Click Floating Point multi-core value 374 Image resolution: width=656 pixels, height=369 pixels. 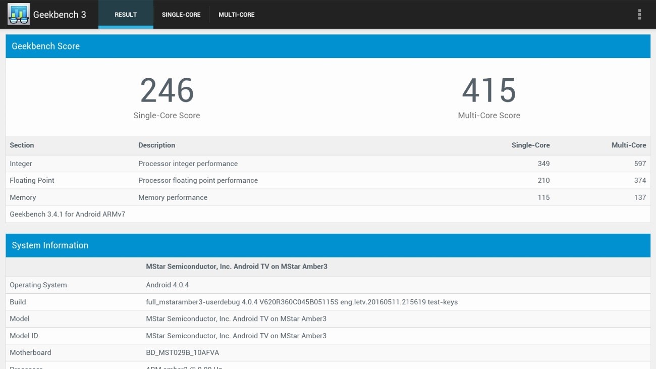coord(640,180)
